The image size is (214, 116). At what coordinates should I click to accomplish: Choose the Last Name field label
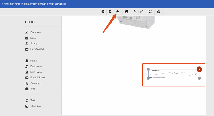point(36,72)
